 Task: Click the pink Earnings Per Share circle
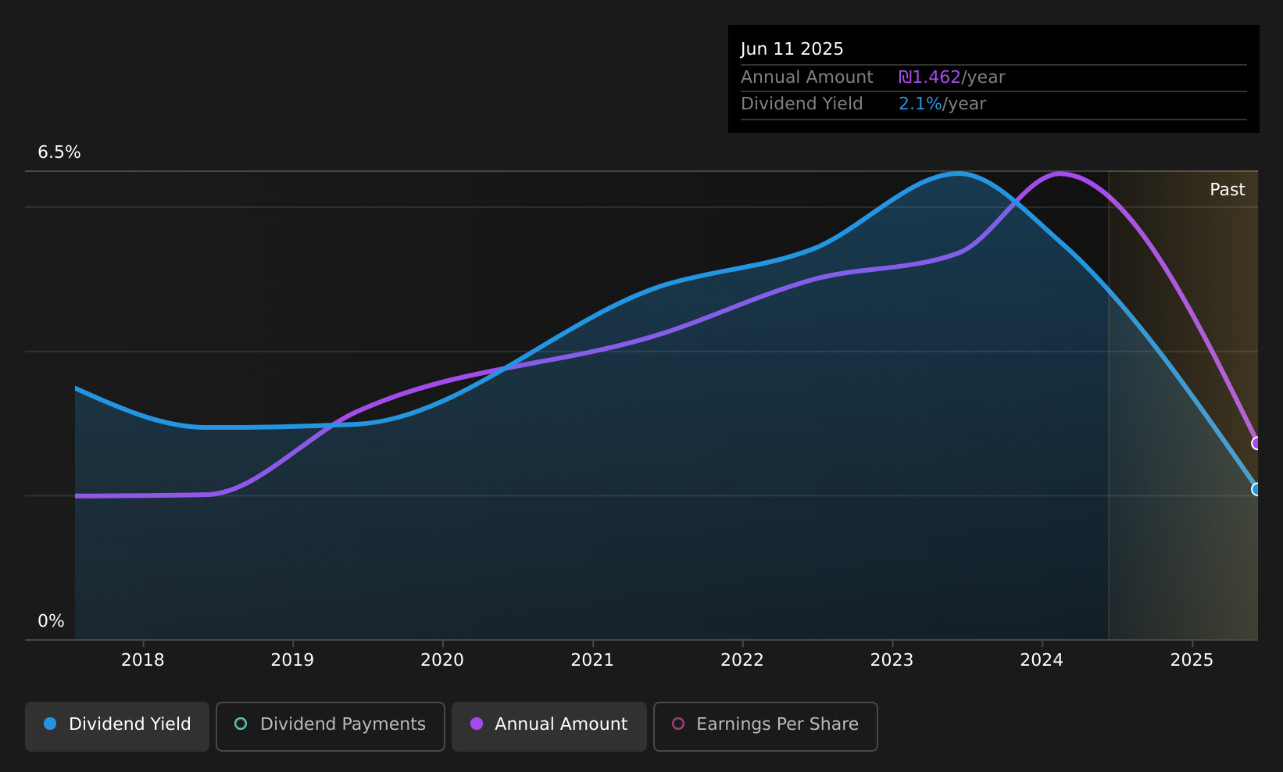click(x=678, y=724)
